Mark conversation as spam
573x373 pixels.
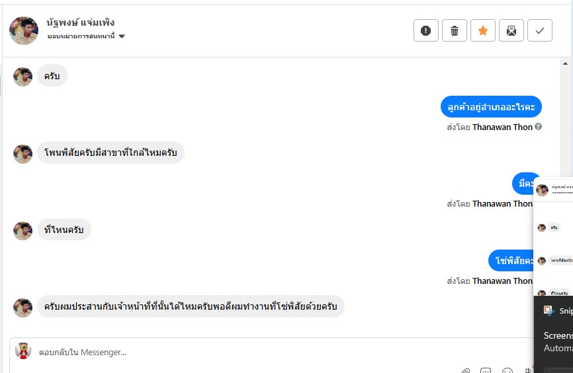(426, 30)
